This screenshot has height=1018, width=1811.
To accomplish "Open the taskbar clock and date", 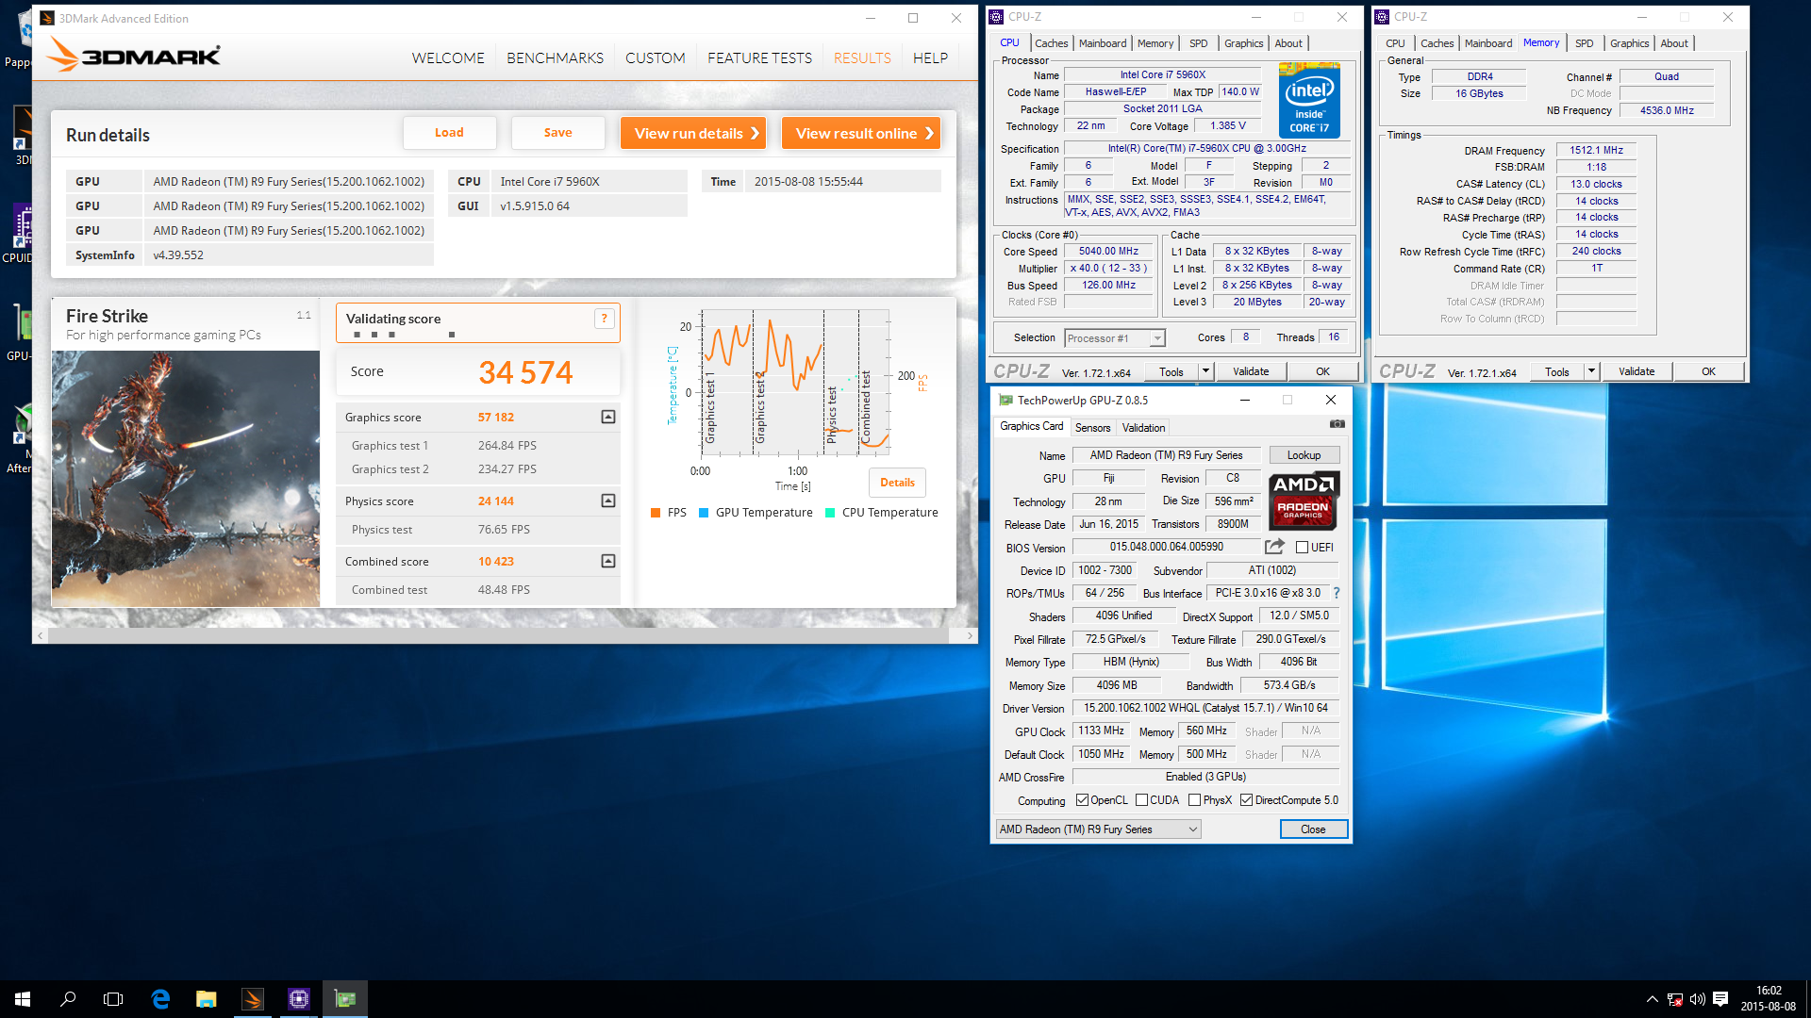I will 1769,999.
